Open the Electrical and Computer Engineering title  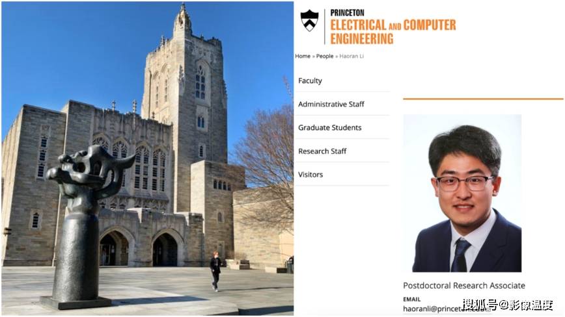(x=393, y=32)
